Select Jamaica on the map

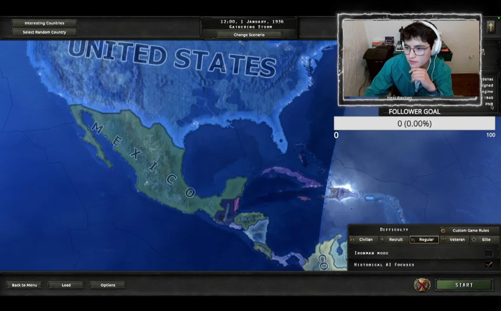[x=304, y=199]
